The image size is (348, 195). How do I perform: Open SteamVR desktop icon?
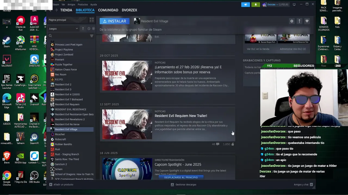(34, 138)
